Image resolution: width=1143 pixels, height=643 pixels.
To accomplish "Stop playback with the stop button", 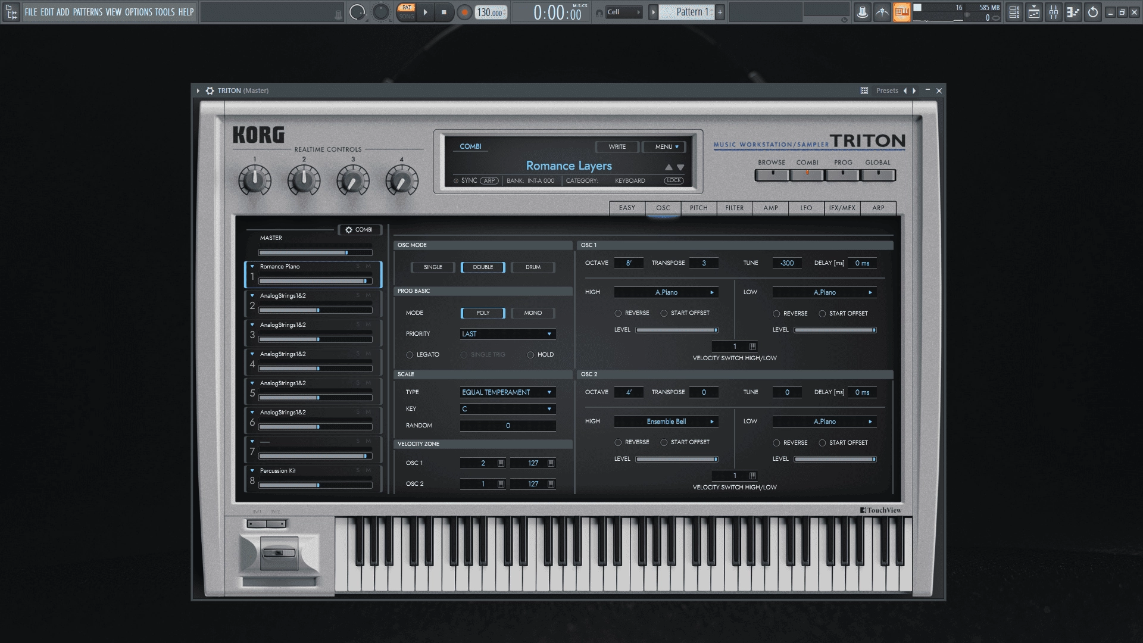I will click(x=444, y=12).
